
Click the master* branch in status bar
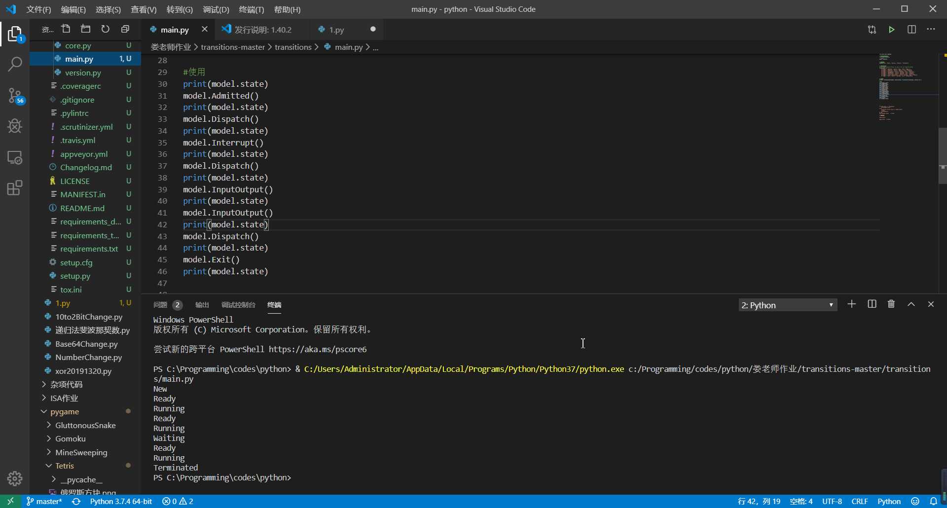tap(44, 501)
